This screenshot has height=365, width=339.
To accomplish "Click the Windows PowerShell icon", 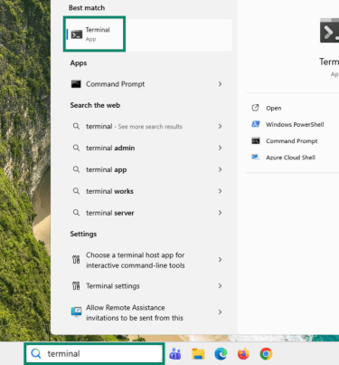I will coord(256,124).
